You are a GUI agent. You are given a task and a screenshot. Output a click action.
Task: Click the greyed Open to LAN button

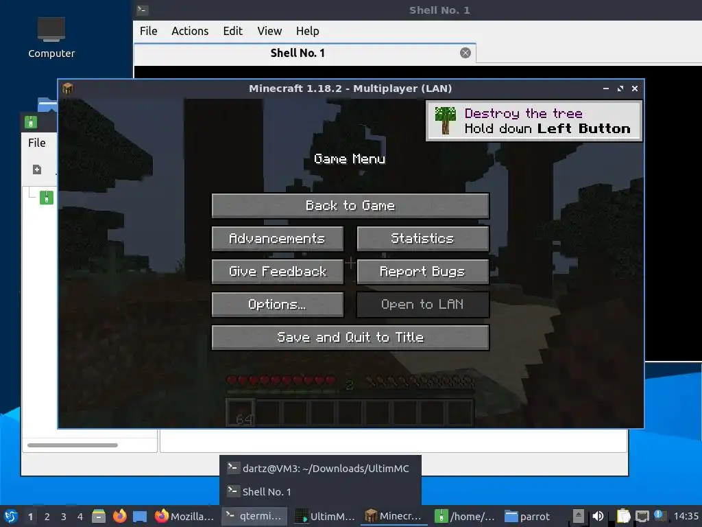pos(422,305)
